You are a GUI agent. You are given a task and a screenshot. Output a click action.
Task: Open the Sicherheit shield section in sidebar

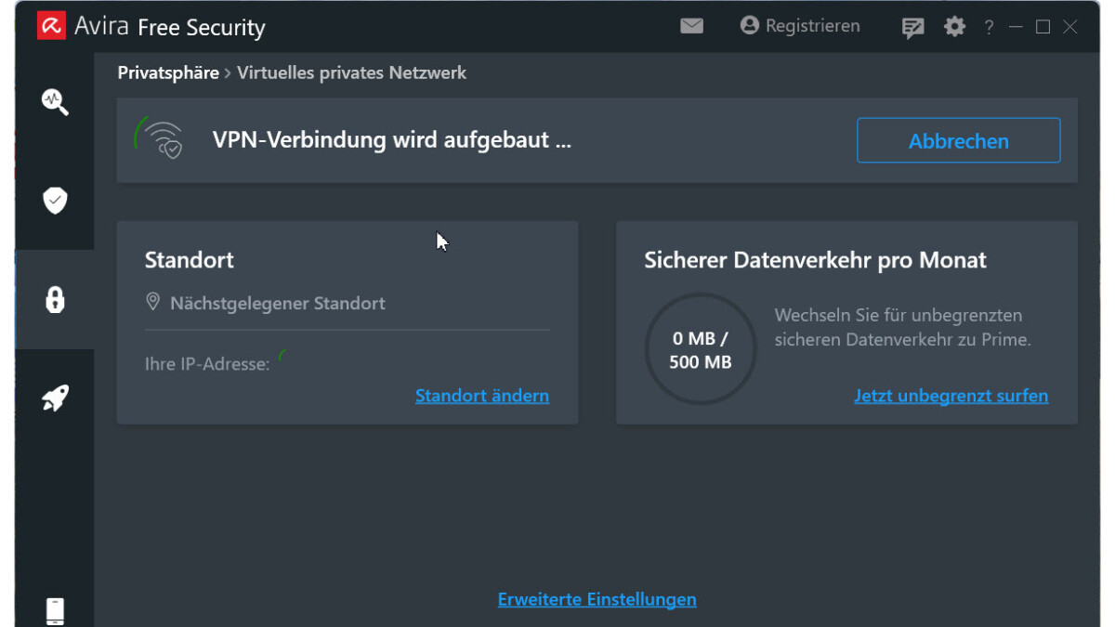pos(54,200)
